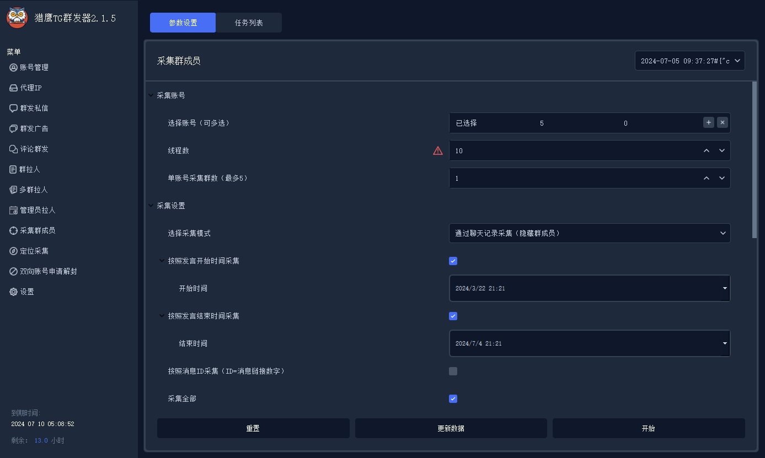Add account with the plus icon
This screenshot has width=765, height=458.
[x=709, y=122]
